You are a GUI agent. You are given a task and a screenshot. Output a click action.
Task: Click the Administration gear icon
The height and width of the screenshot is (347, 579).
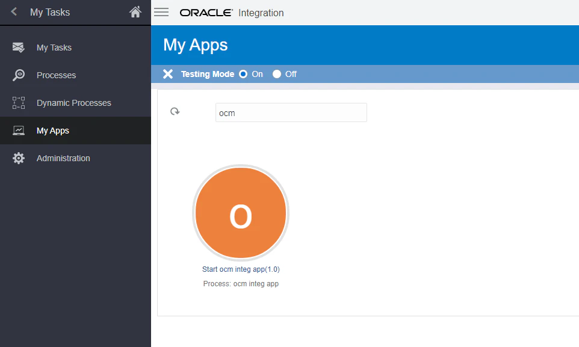pyautogui.click(x=19, y=158)
